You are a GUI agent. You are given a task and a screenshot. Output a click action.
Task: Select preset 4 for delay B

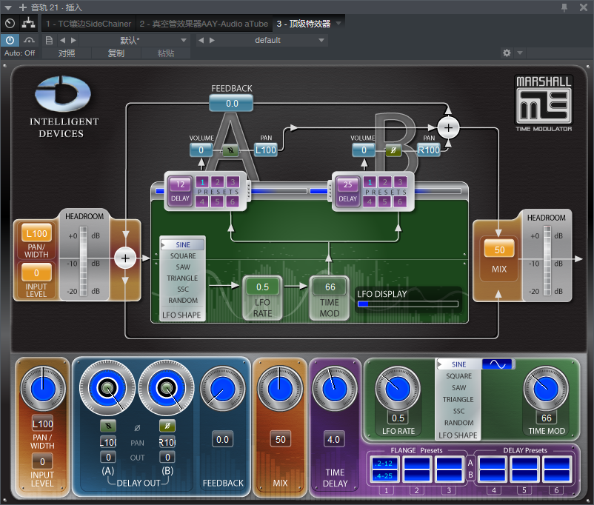[x=370, y=201]
